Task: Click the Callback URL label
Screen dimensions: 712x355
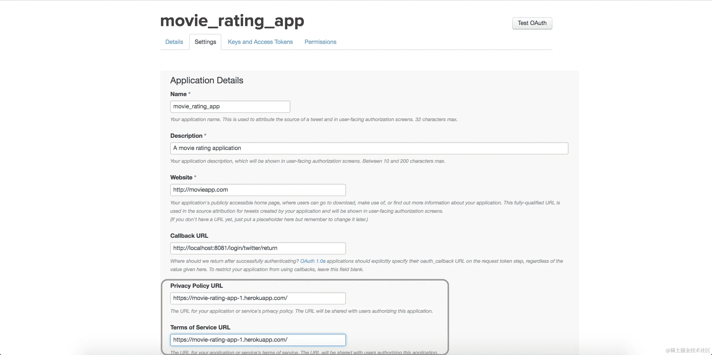Action: coord(189,236)
